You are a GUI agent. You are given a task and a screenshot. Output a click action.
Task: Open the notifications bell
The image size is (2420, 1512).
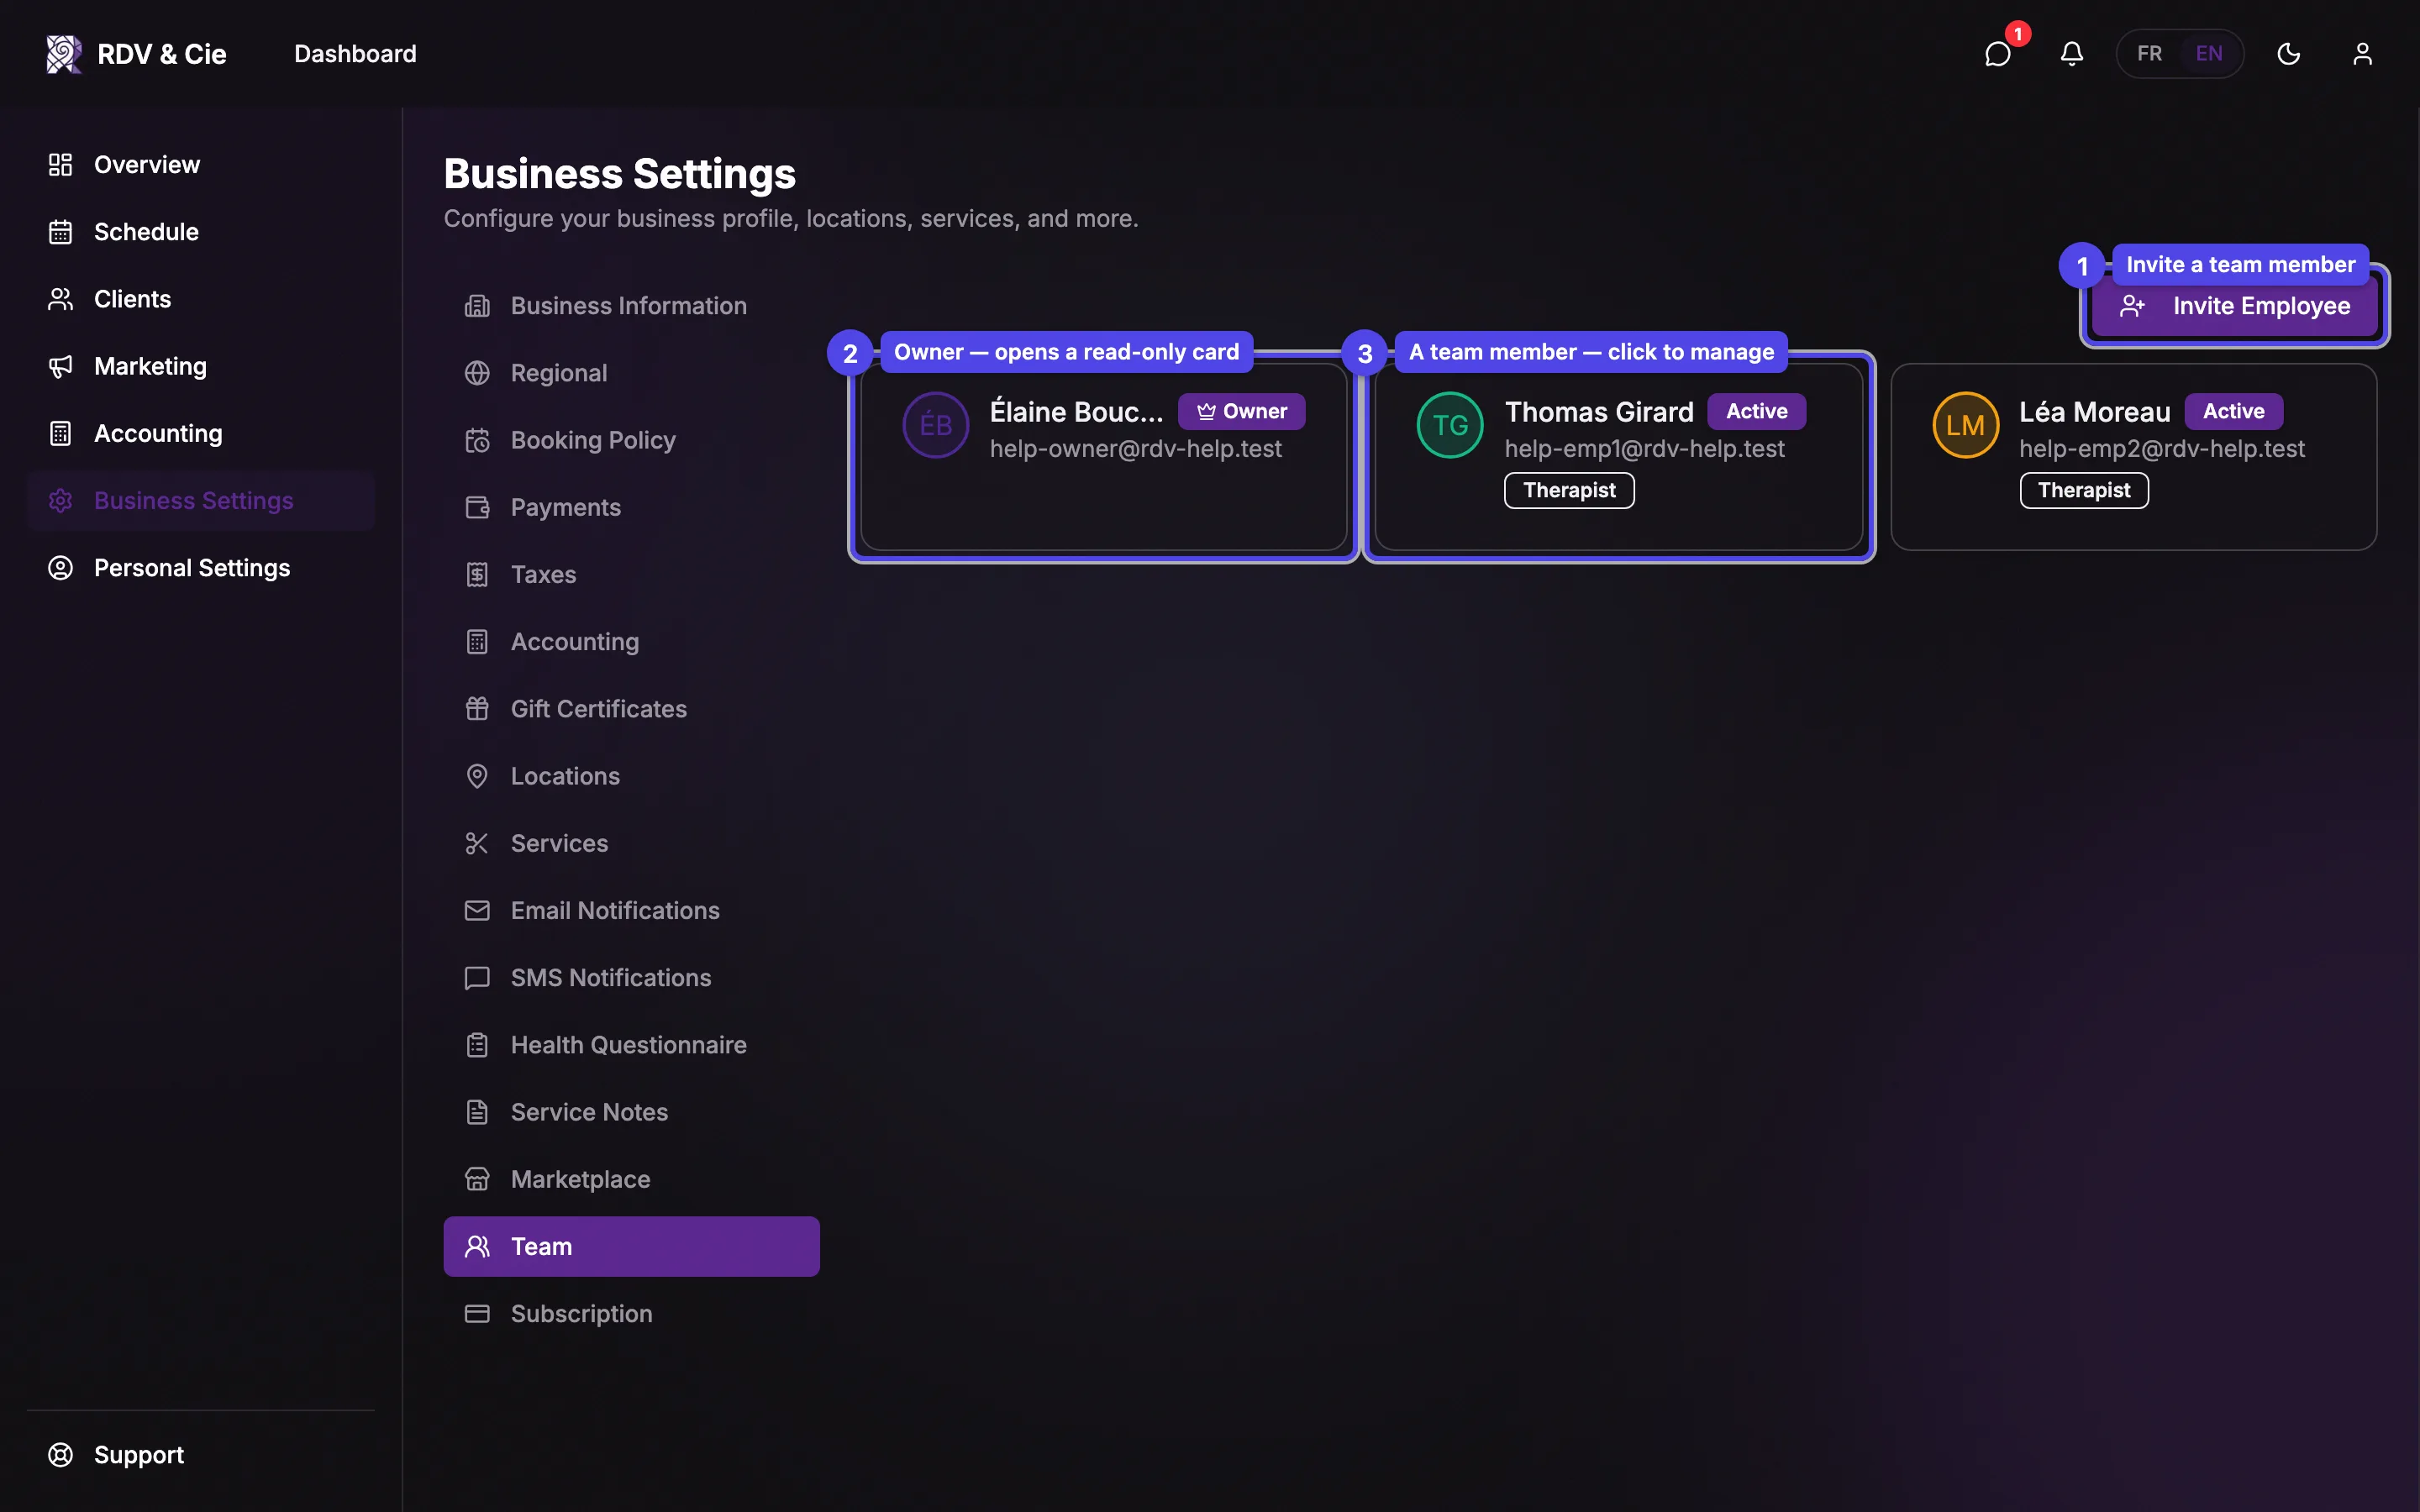pyautogui.click(x=2071, y=53)
